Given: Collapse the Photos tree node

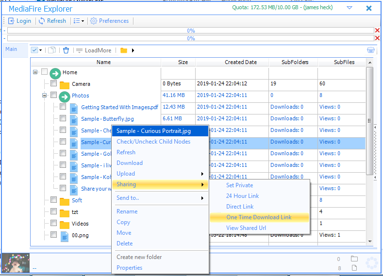Looking at the screenshot, I should coord(44,95).
